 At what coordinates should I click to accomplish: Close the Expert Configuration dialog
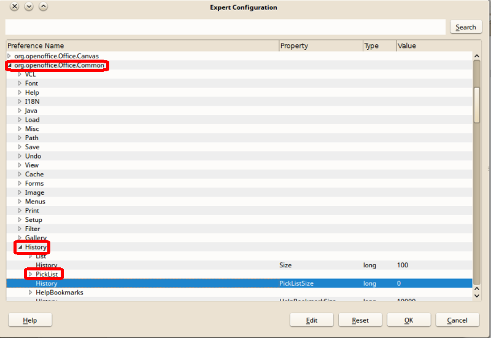point(14,6)
